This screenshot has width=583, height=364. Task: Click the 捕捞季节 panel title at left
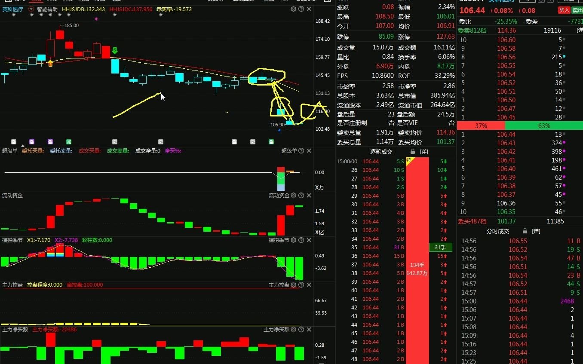[x=12, y=240]
